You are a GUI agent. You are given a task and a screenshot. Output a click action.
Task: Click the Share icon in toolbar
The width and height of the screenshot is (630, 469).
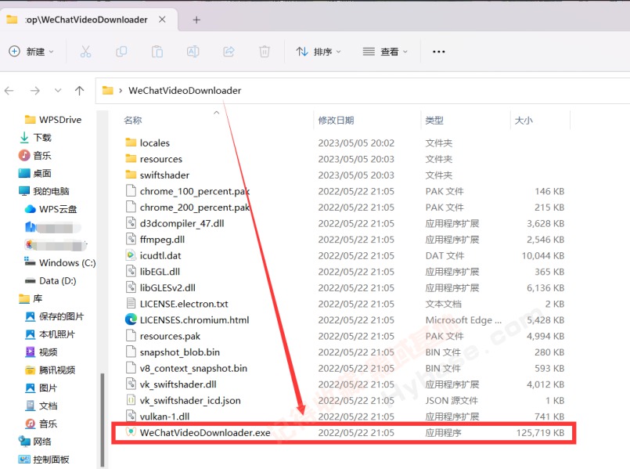(229, 52)
